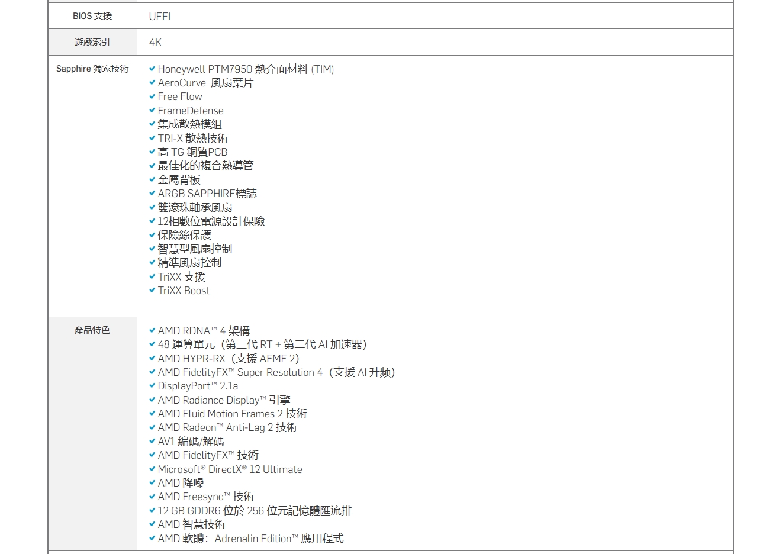Click the UEFI value text
Image resolution: width=782 pixels, height=554 pixels.
tap(160, 17)
